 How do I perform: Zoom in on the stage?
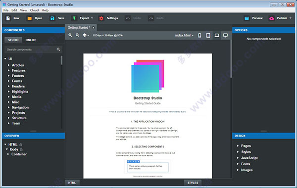coord(70,35)
